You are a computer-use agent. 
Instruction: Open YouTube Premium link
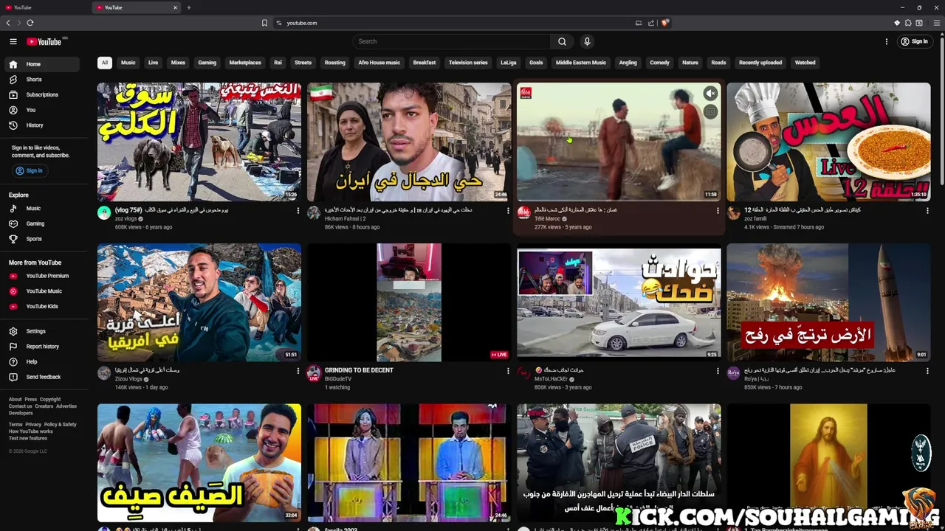click(x=41, y=276)
